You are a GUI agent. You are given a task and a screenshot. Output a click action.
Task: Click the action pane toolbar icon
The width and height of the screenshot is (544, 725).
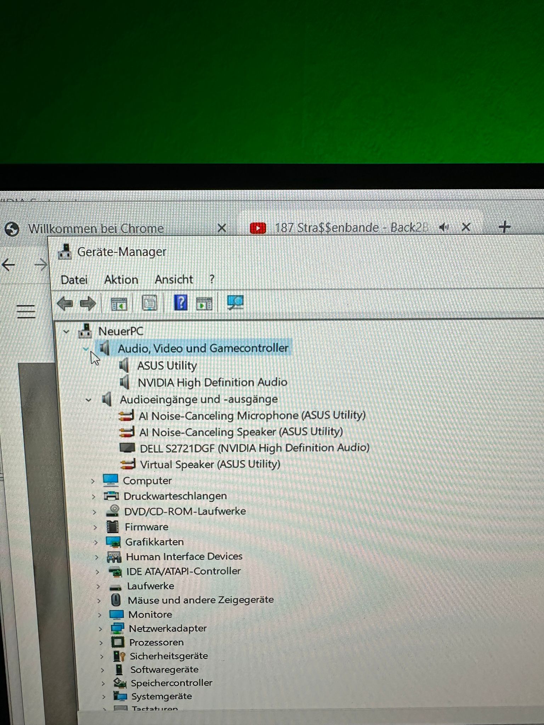tap(204, 303)
